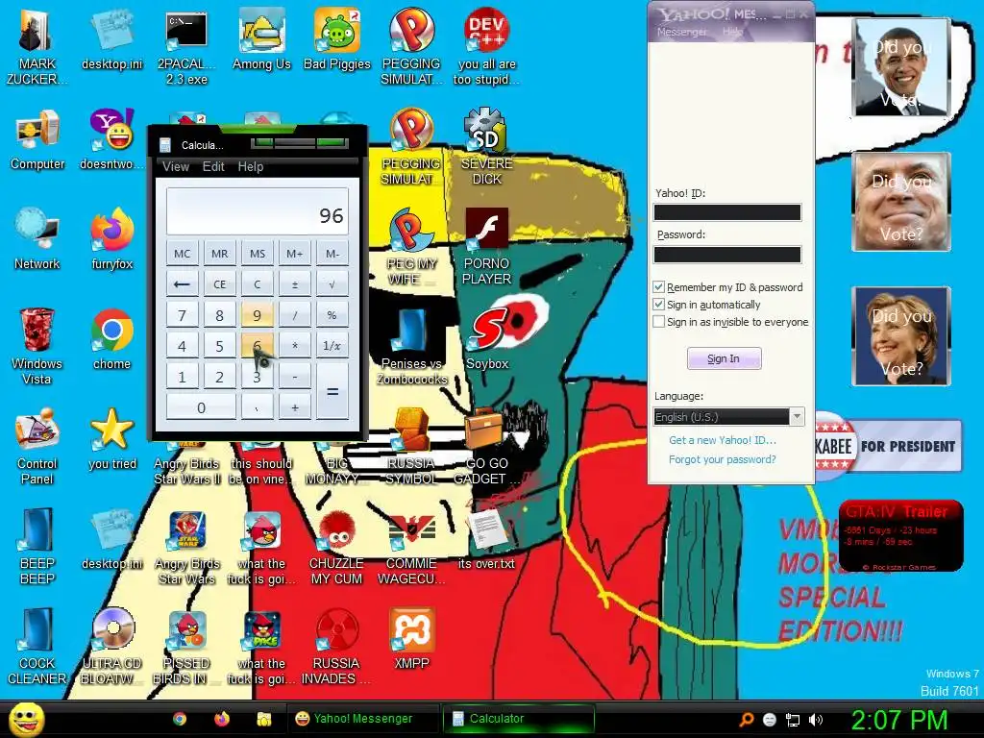Click the Calculator 9 key

click(x=257, y=315)
